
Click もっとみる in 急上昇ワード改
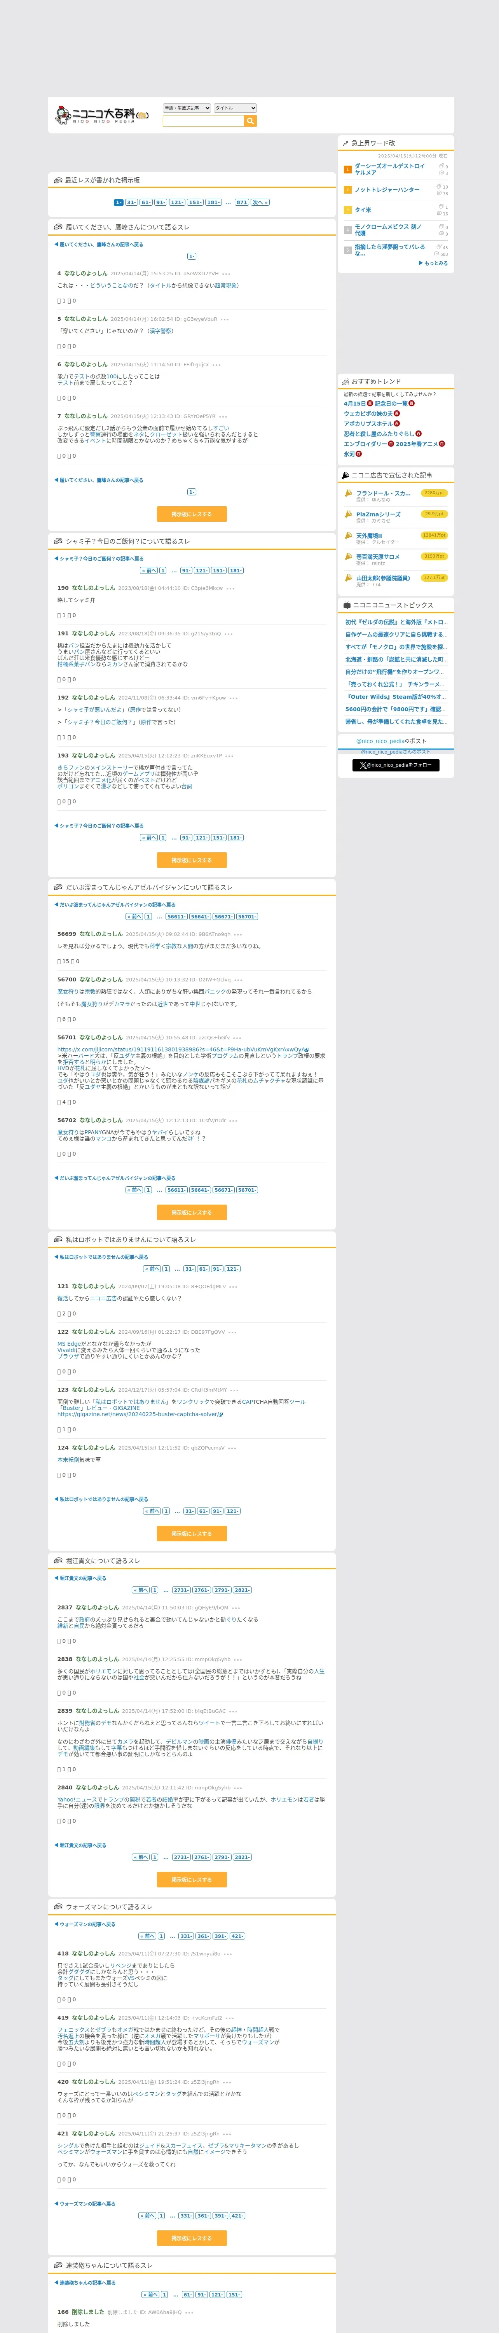coord(434,264)
